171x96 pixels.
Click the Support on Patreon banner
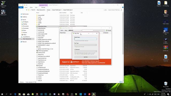click(85, 62)
